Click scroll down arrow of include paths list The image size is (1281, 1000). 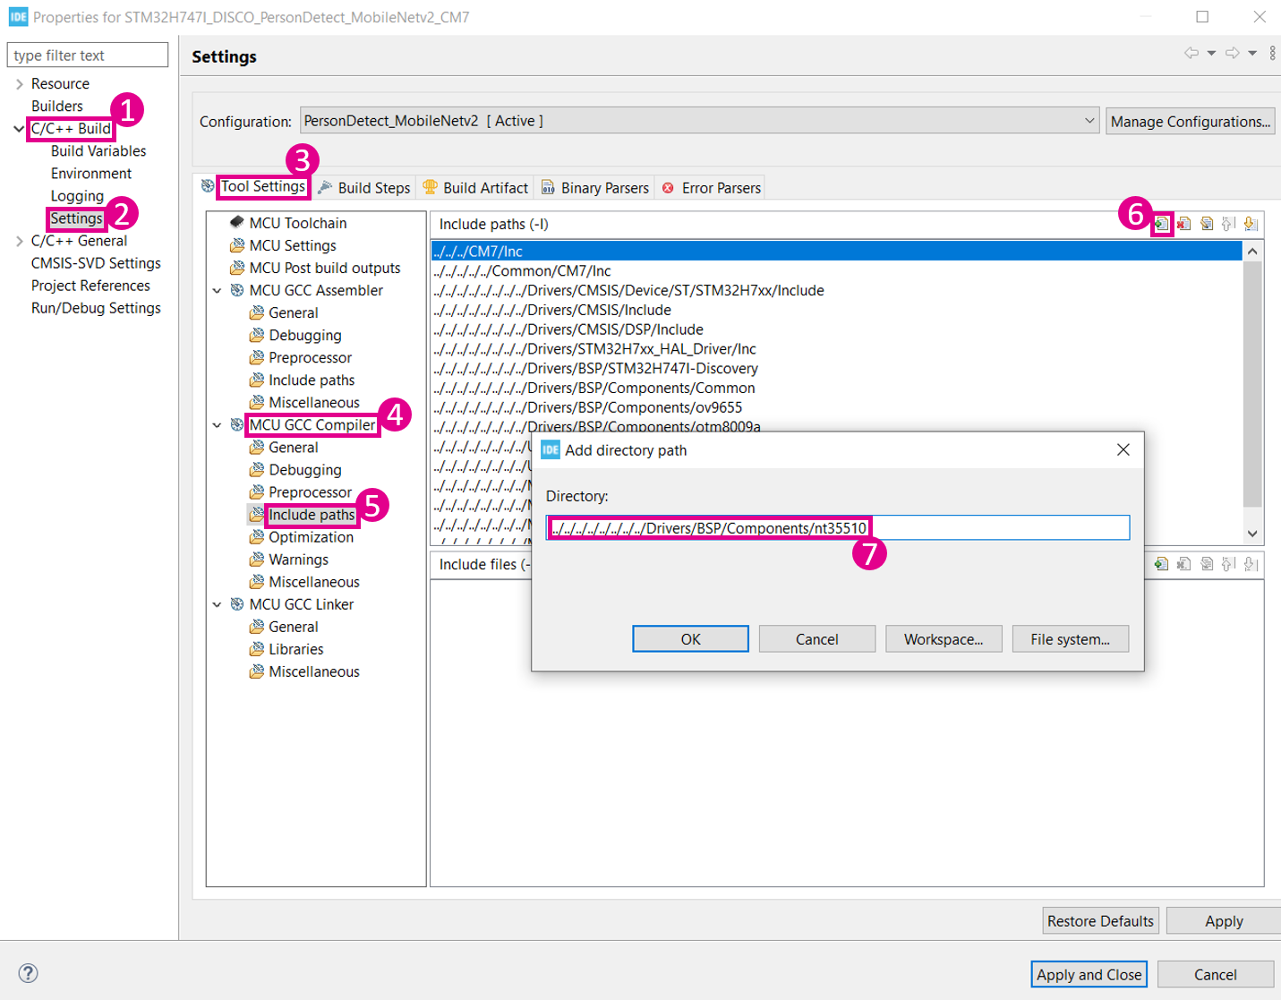pos(1252,534)
